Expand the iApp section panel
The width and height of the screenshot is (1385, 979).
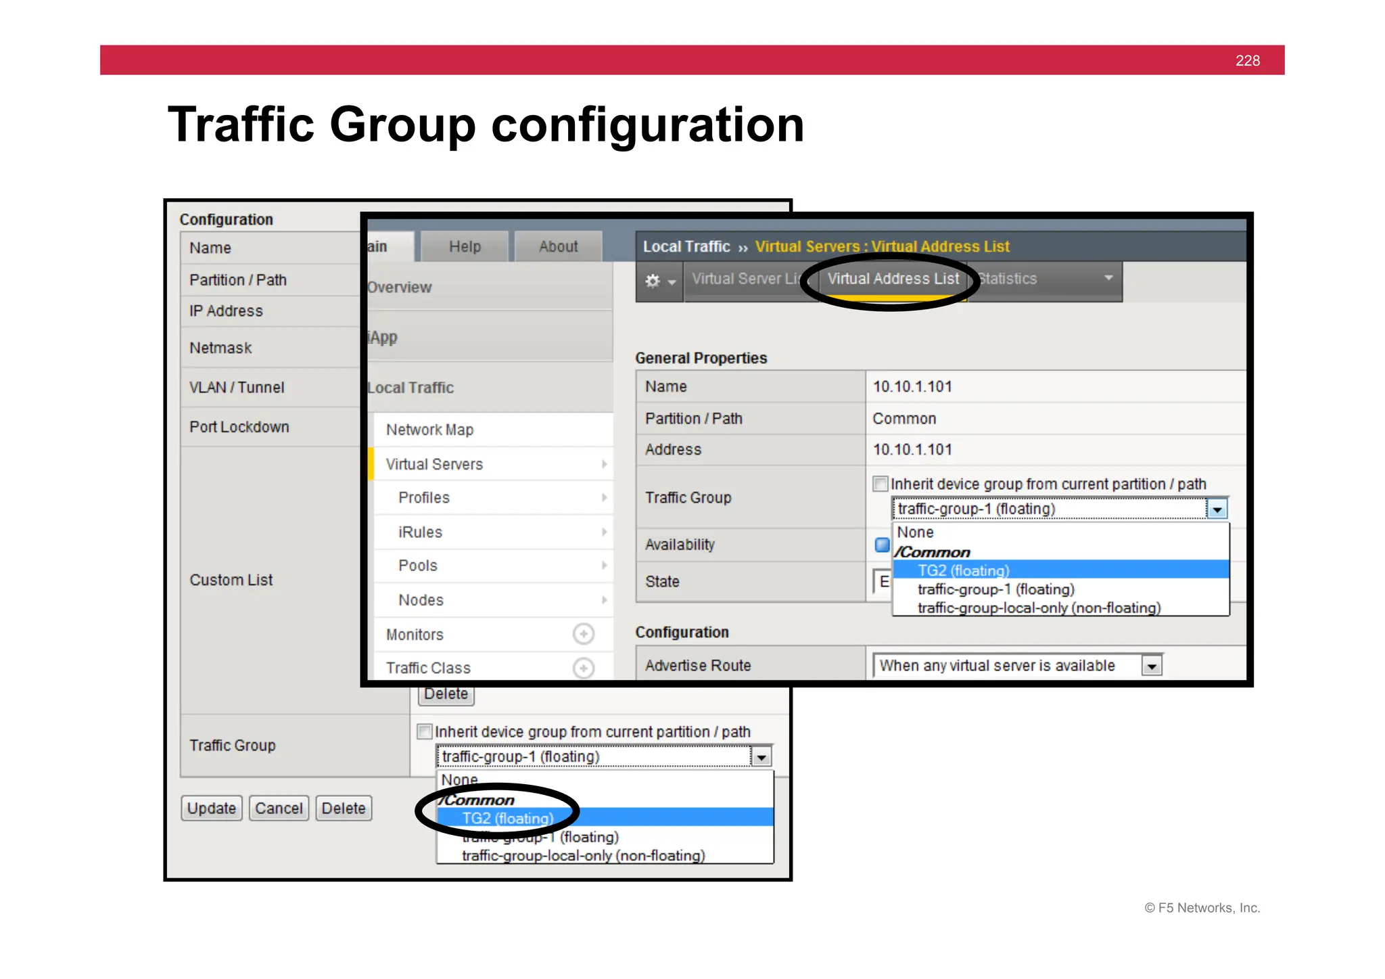tap(490, 337)
